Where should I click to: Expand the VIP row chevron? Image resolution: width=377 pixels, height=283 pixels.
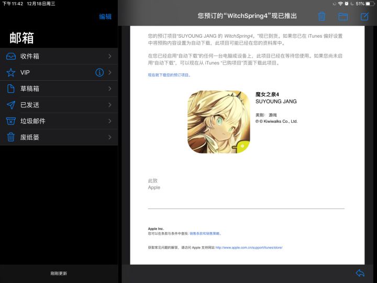(110, 72)
